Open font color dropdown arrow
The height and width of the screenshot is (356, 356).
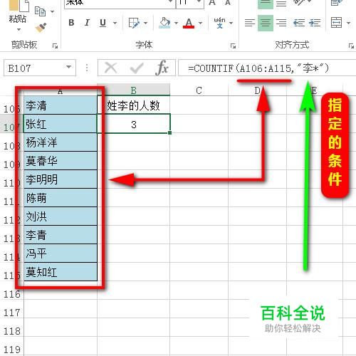[200, 23]
